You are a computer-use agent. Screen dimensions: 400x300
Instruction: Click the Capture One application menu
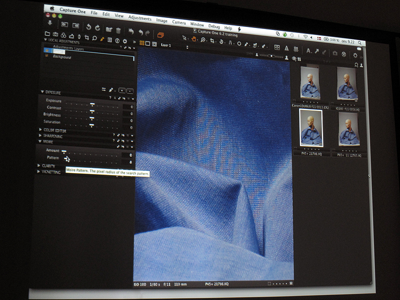(x=72, y=10)
